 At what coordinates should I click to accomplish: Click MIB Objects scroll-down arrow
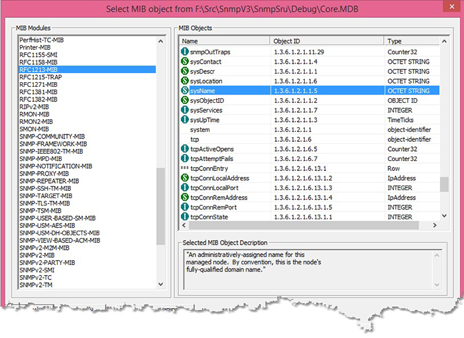444,216
